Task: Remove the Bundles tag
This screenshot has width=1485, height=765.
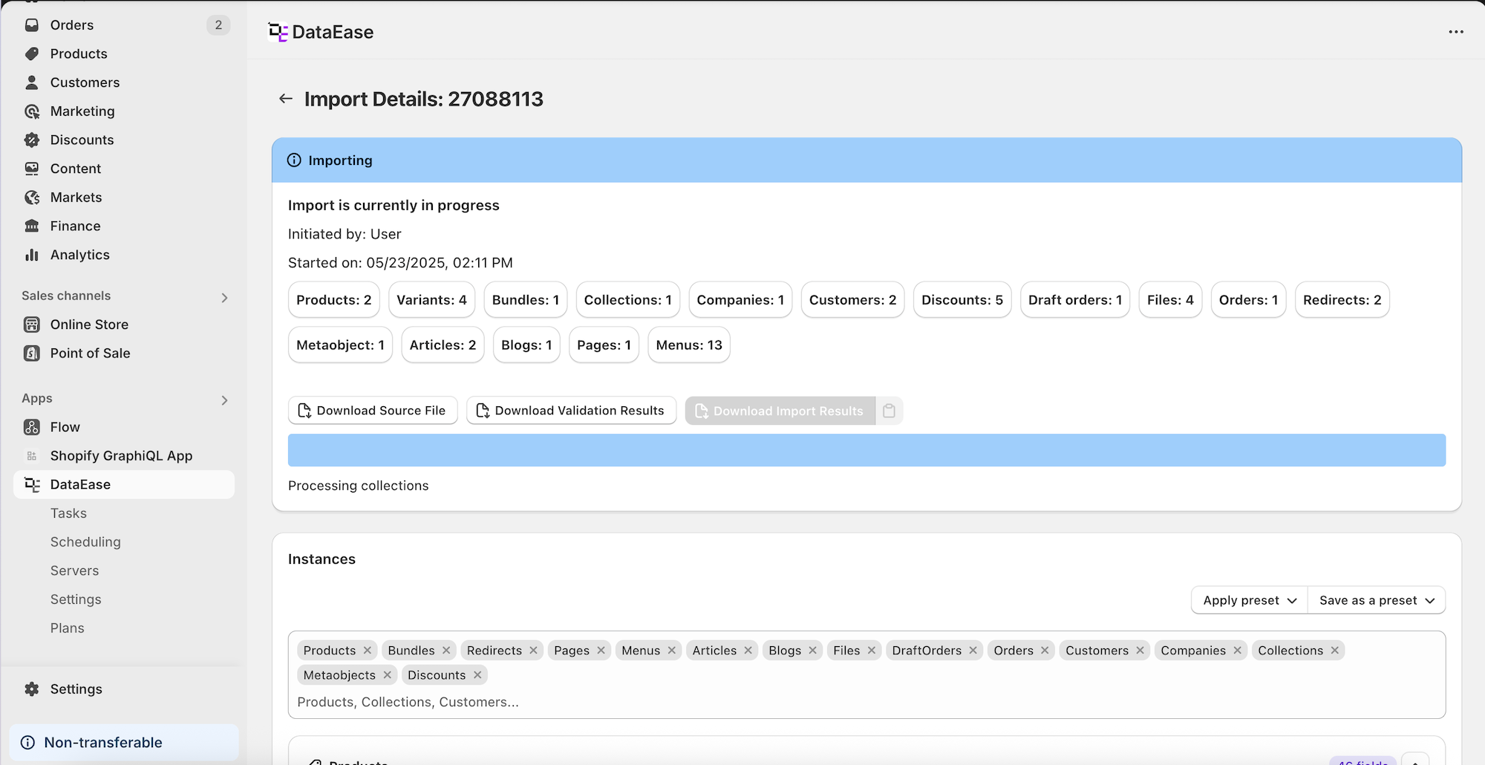Action: pyautogui.click(x=446, y=651)
